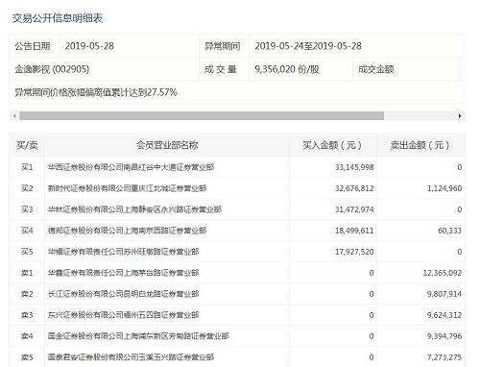
Task: Select sell amount 60,333
Action: pyautogui.click(x=450, y=231)
